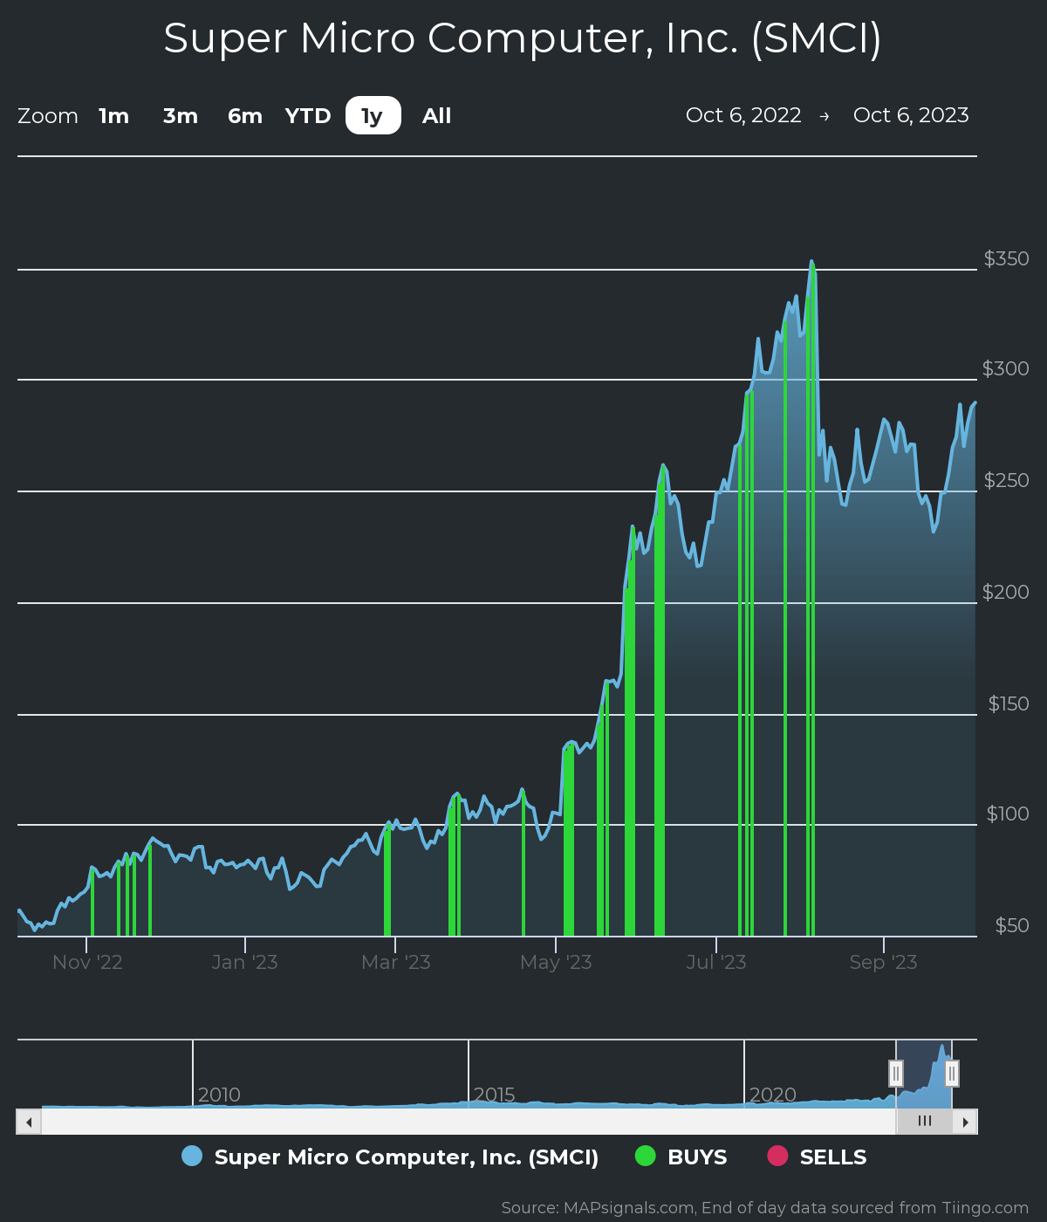Click the $200 axis label

tap(1006, 592)
